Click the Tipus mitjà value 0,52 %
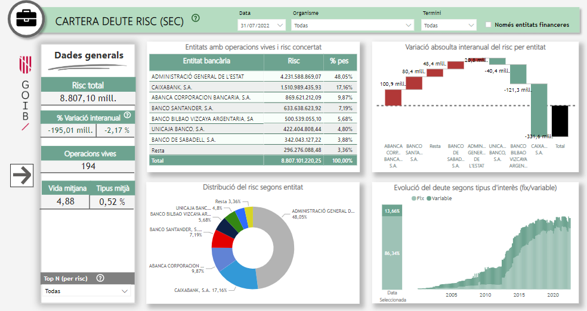Image resolution: width=587 pixels, height=311 pixels. coord(112,202)
